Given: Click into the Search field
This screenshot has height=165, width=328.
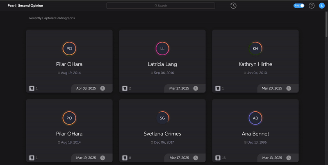Looking at the screenshot, I should click(161, 6).
